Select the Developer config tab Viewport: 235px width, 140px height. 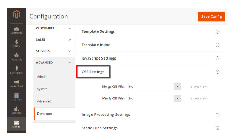click(55, 114)
